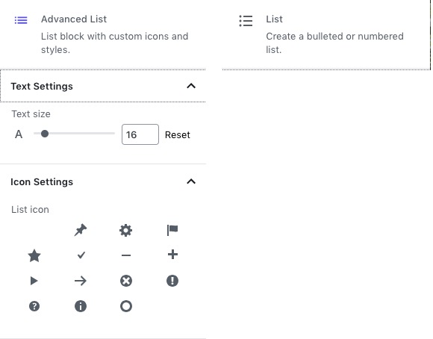This screenshot has height=339, width=433.
Task: Select the star list icon
Action: [x=34, y=255]
